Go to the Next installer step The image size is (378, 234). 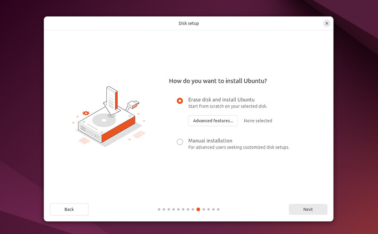(308, 209)
